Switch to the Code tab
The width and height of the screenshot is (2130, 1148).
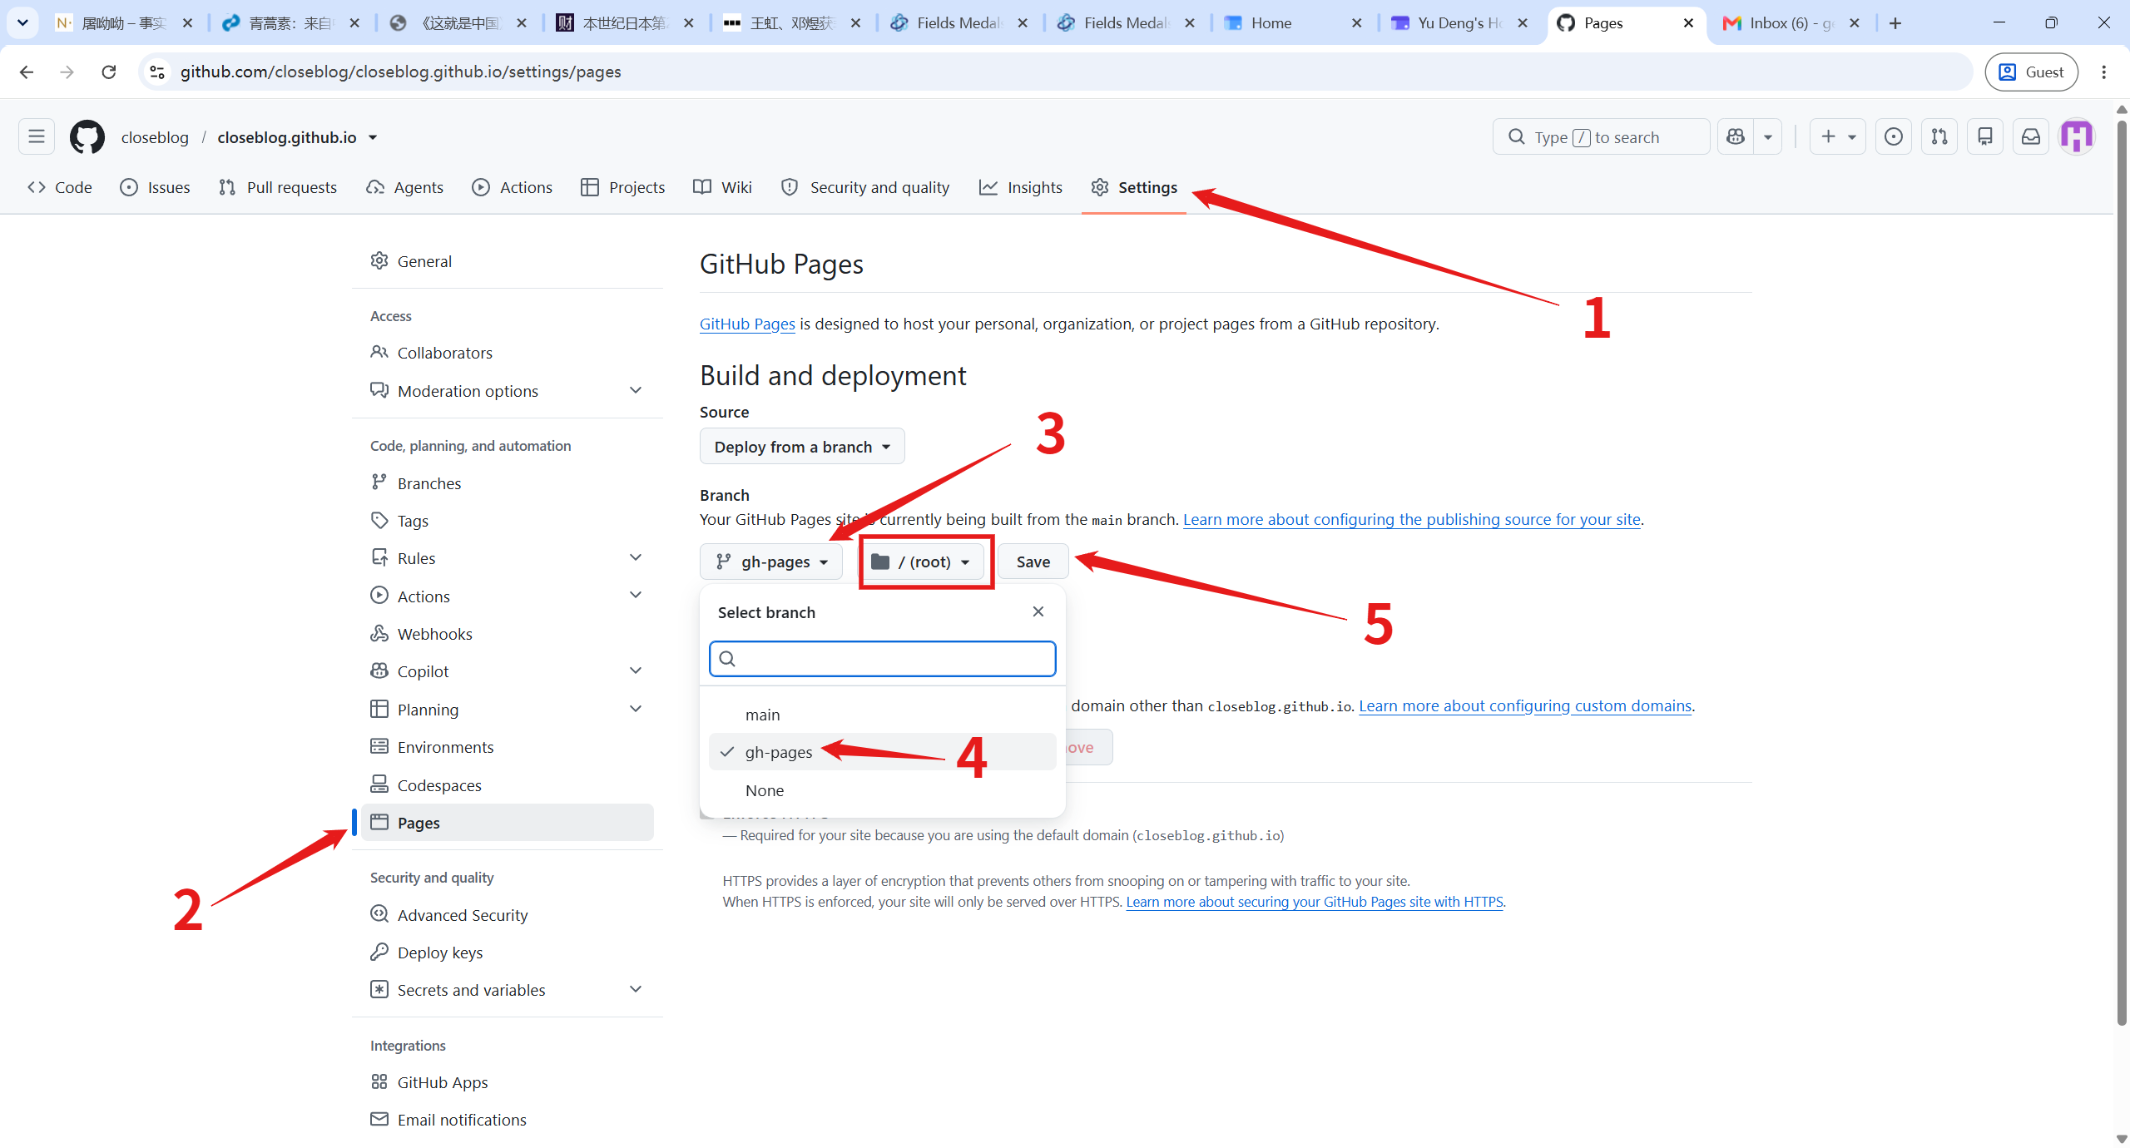60,187
